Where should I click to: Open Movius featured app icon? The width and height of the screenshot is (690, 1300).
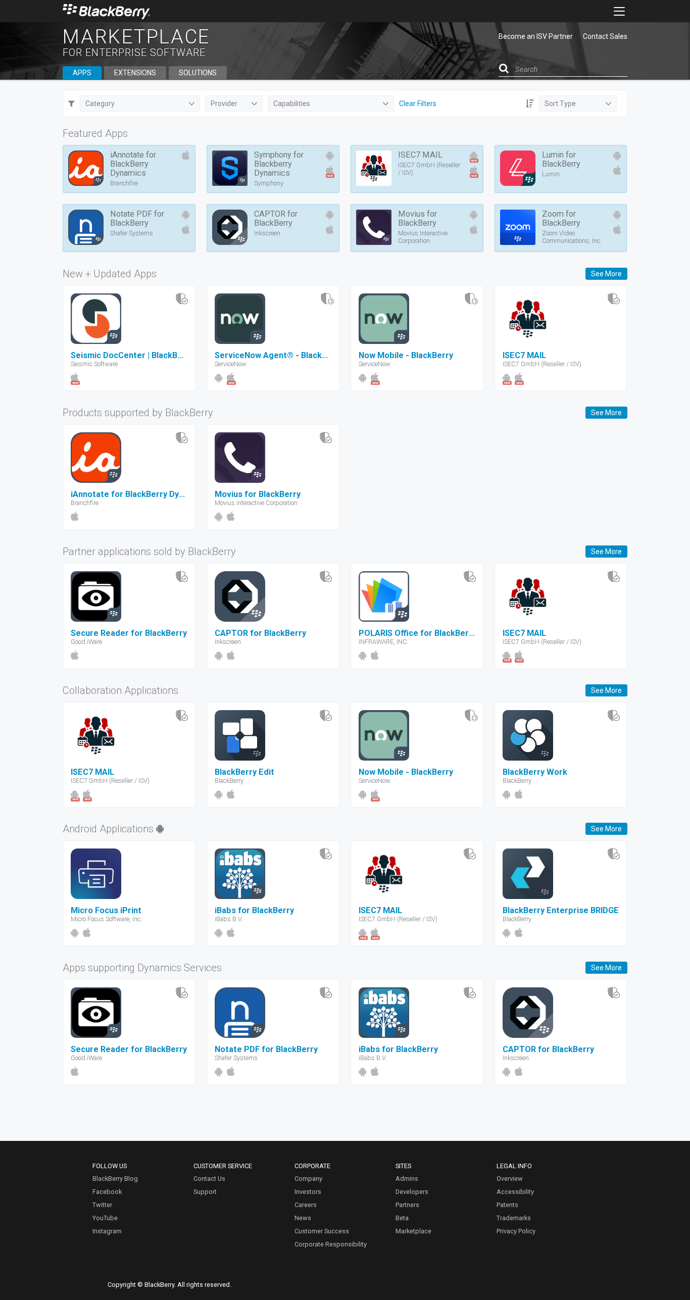(x=374, y=227)
